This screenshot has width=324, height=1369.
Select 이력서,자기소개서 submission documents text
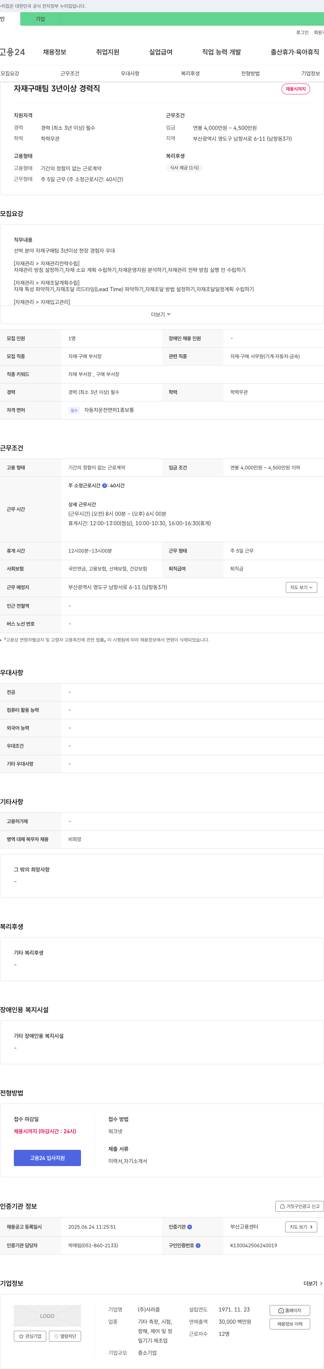click(x=128, y=1161)
